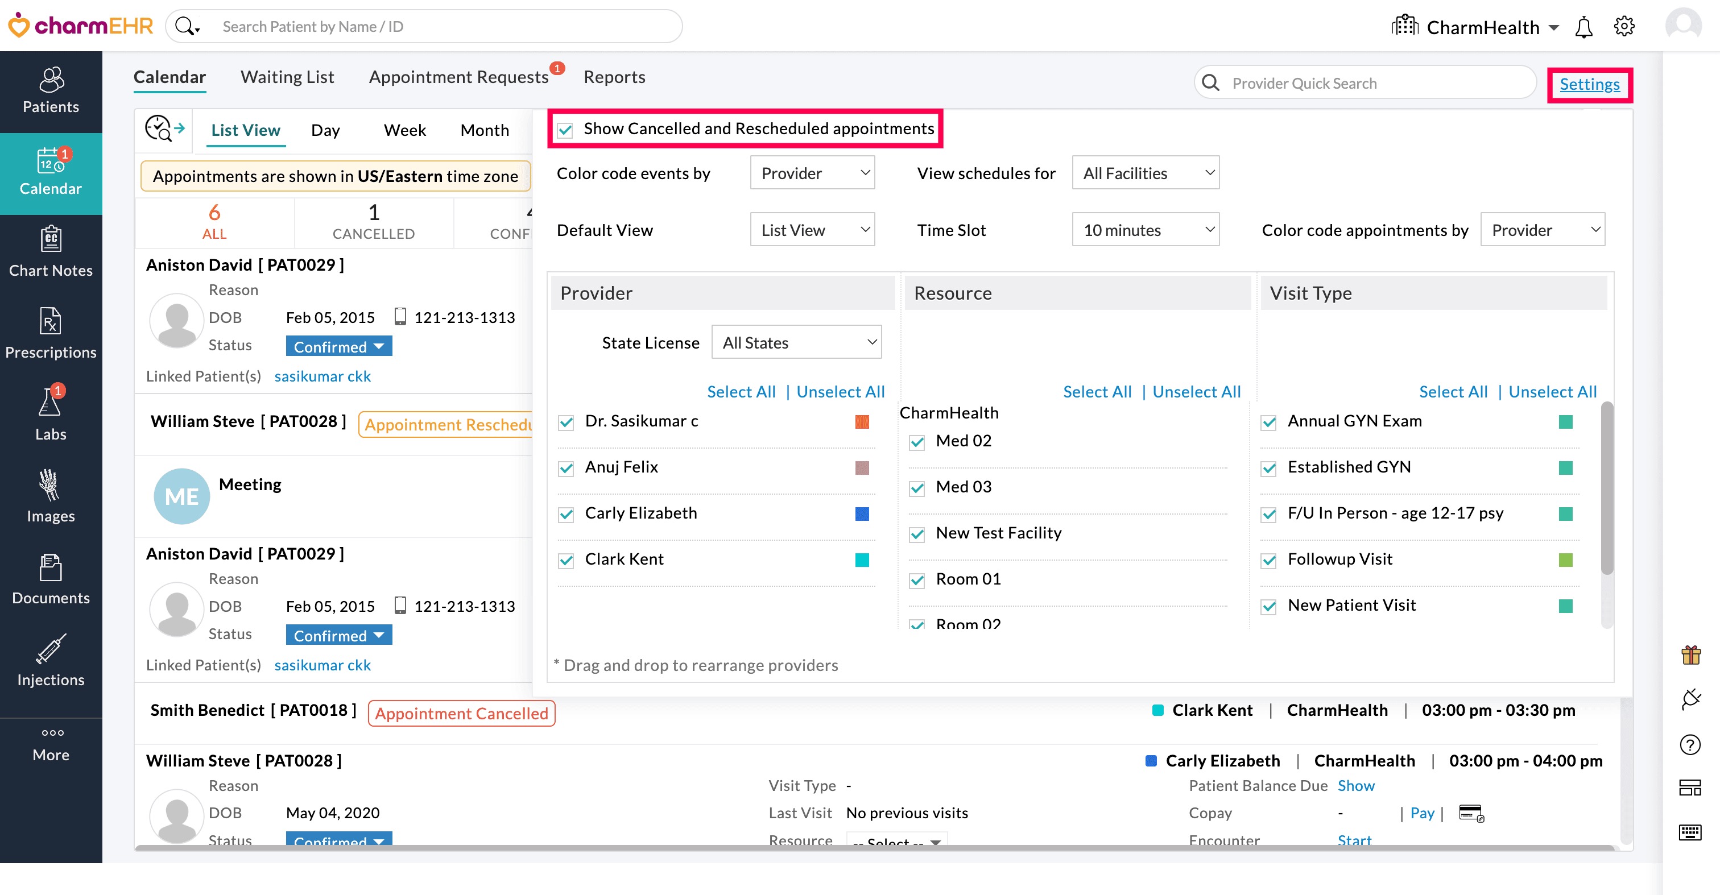Open the gear settings icon
This screenshot has width=1720, height=895.
point(1624,27)
